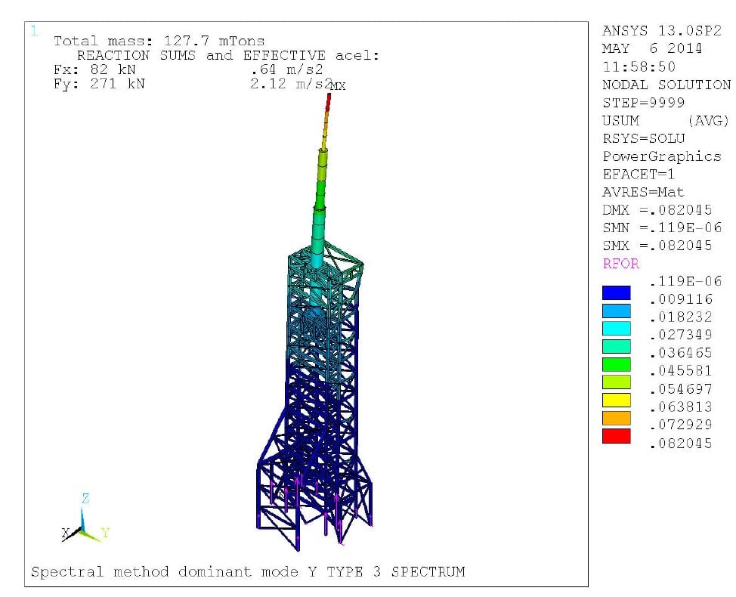
Task: Click the 'Total mass: 127.7 mTons' text
Action: tap(159, 41)
